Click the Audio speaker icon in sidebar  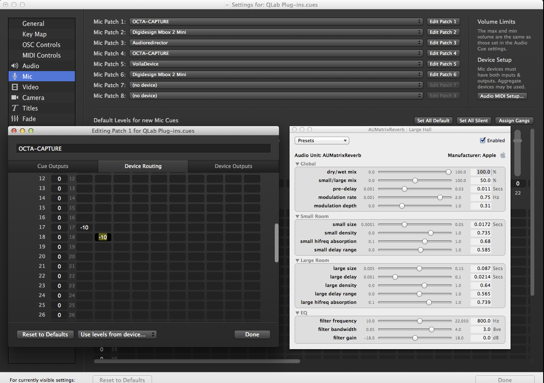point(15,66)
